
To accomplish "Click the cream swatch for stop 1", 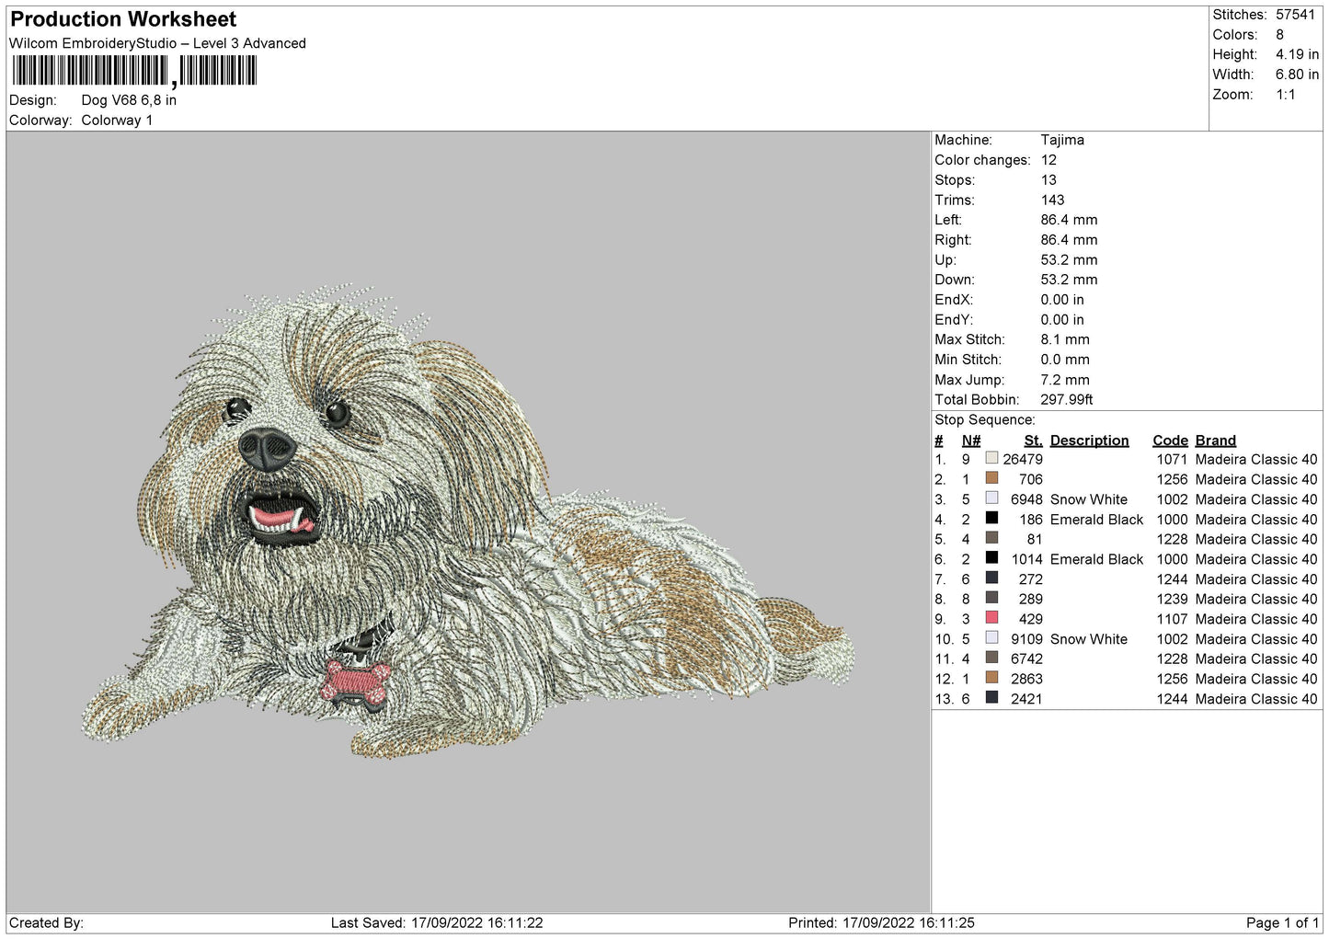I will [991, 458].
